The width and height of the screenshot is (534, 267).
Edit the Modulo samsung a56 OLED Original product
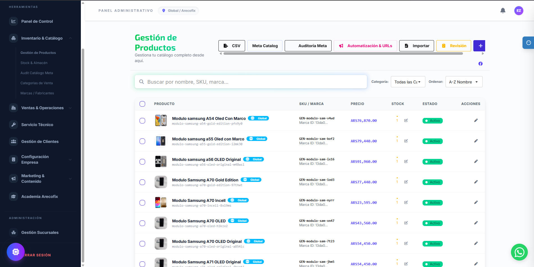(x=476, y=161)
